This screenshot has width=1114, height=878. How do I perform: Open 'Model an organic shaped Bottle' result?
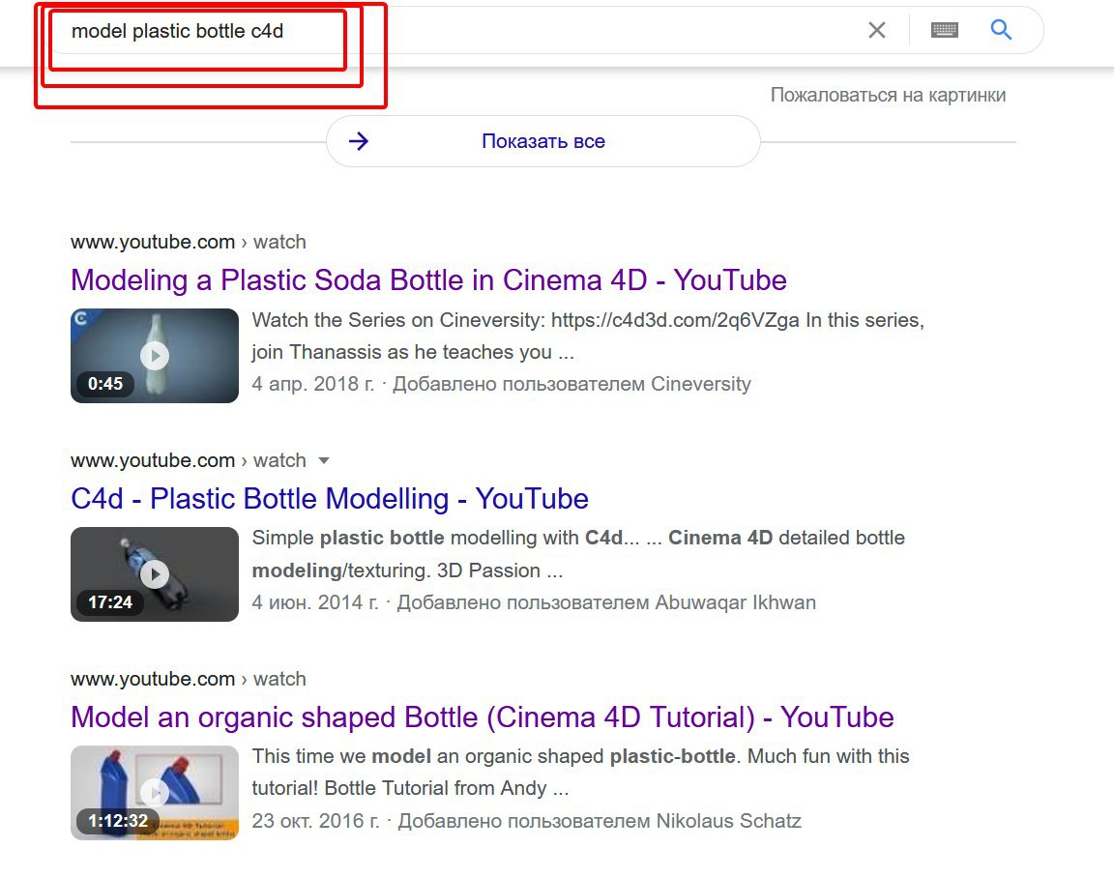tap(483, 717)
